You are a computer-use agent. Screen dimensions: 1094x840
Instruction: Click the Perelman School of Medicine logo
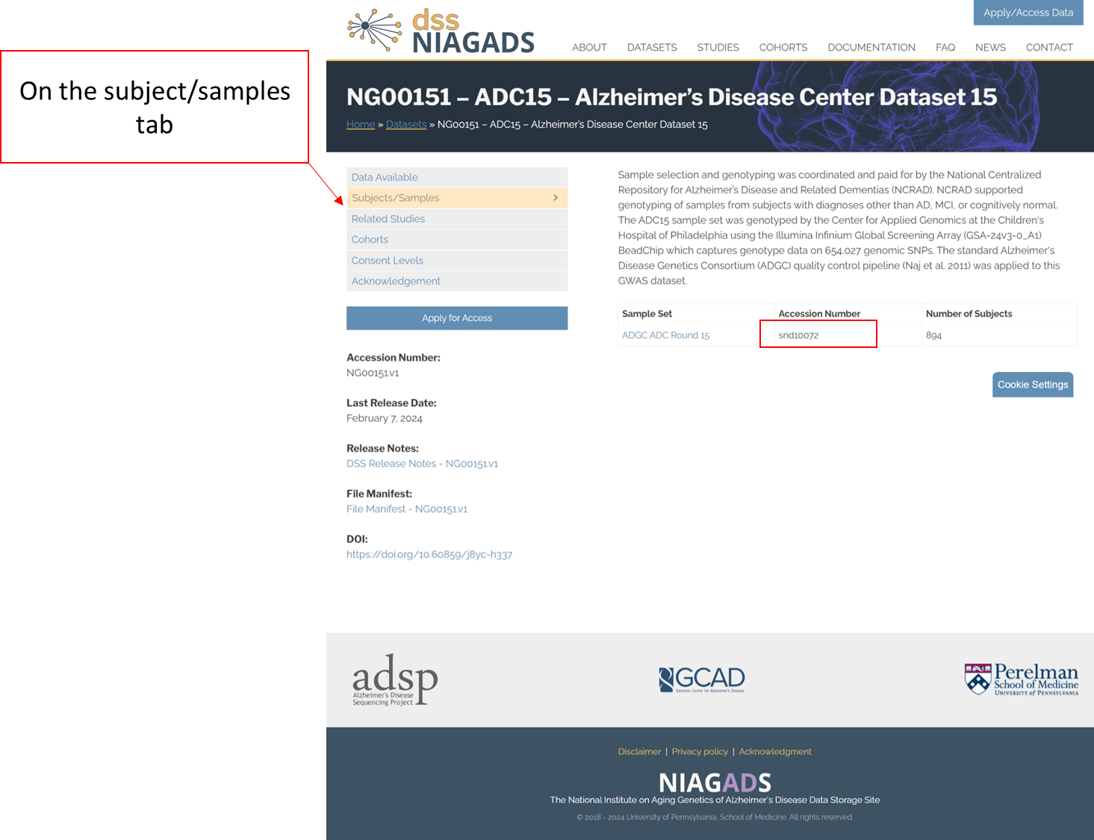(x=1021, y=679)
